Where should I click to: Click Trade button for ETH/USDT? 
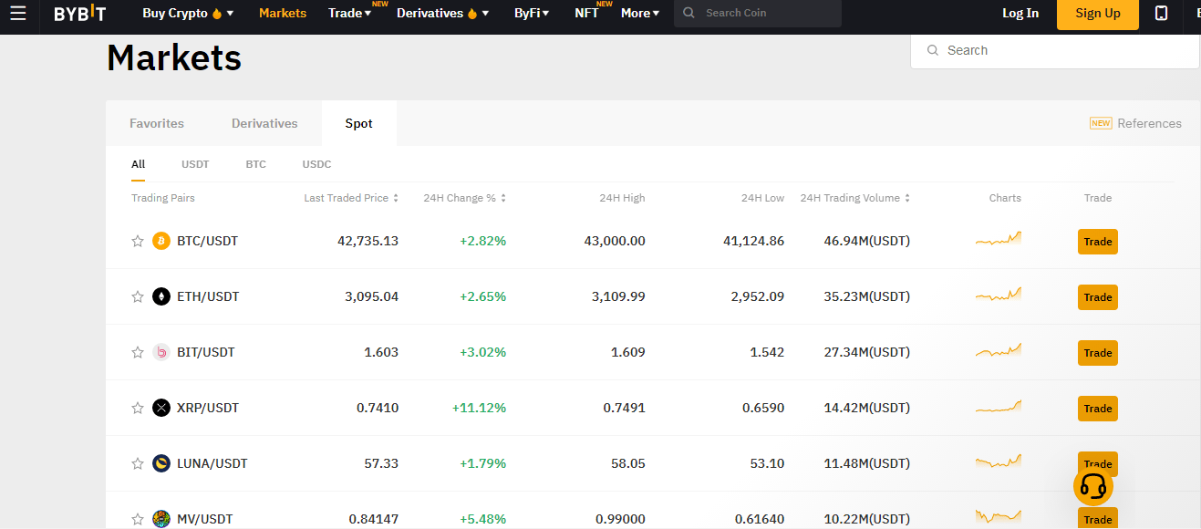coord(1098,297)
